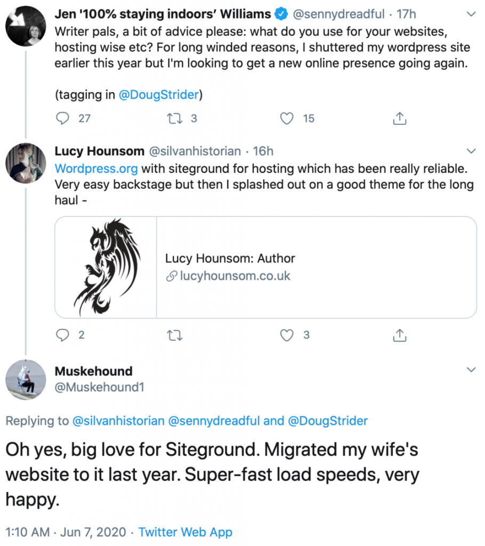The image size is (485, 546).
Task: Retweet Lucy Hounsom's siteground tweet
Action: pyautogui.click(x=175, y=335)
